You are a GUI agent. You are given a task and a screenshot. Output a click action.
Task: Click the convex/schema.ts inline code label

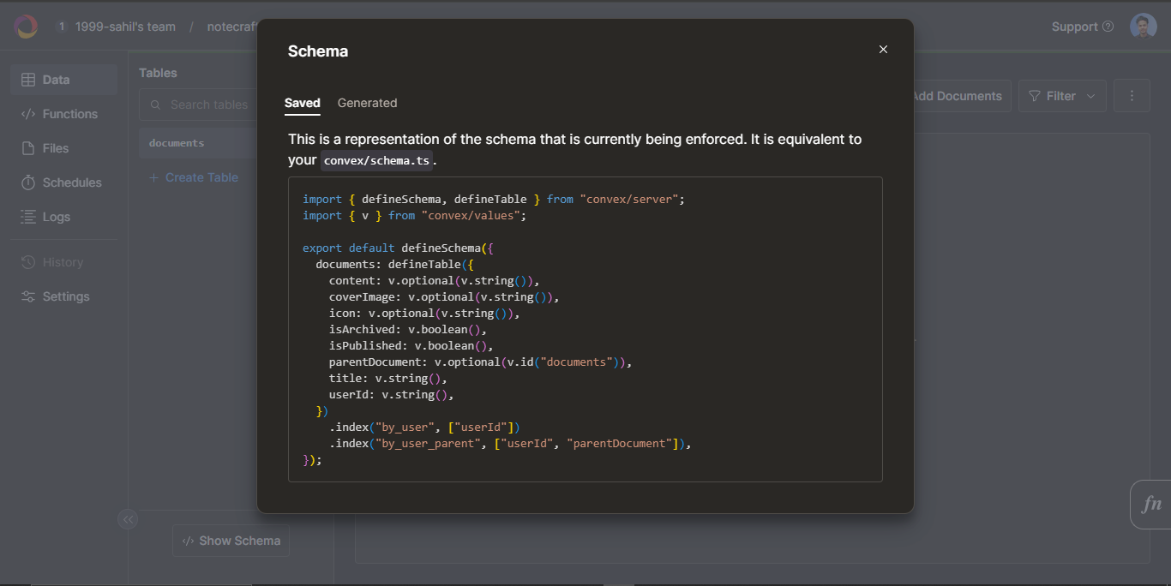click(x=377, y=160)
